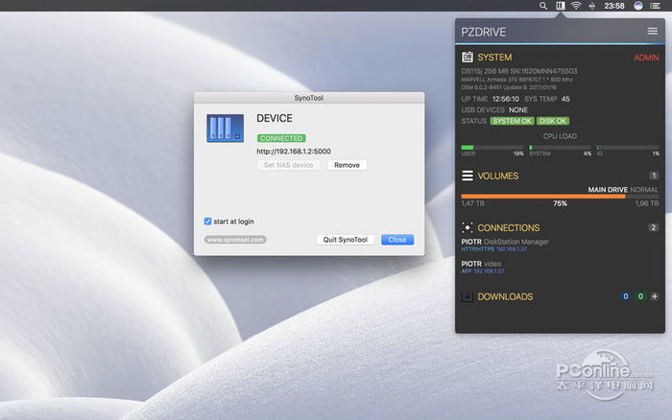Click the ADMIN label
This screenshot has width=672, height=420.
[646, 58]
